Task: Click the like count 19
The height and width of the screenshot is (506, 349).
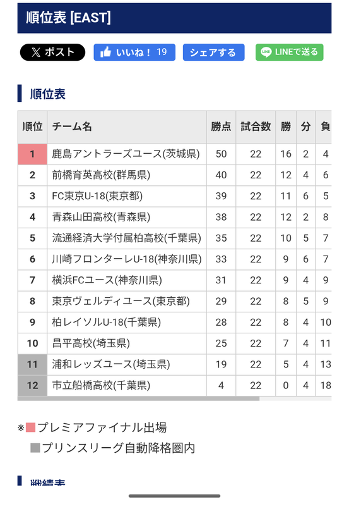Action: pos(162,52)
